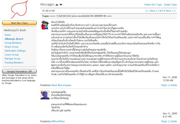
Task: Click the up arrow beside Messages
Action: [x=56, y=5]
